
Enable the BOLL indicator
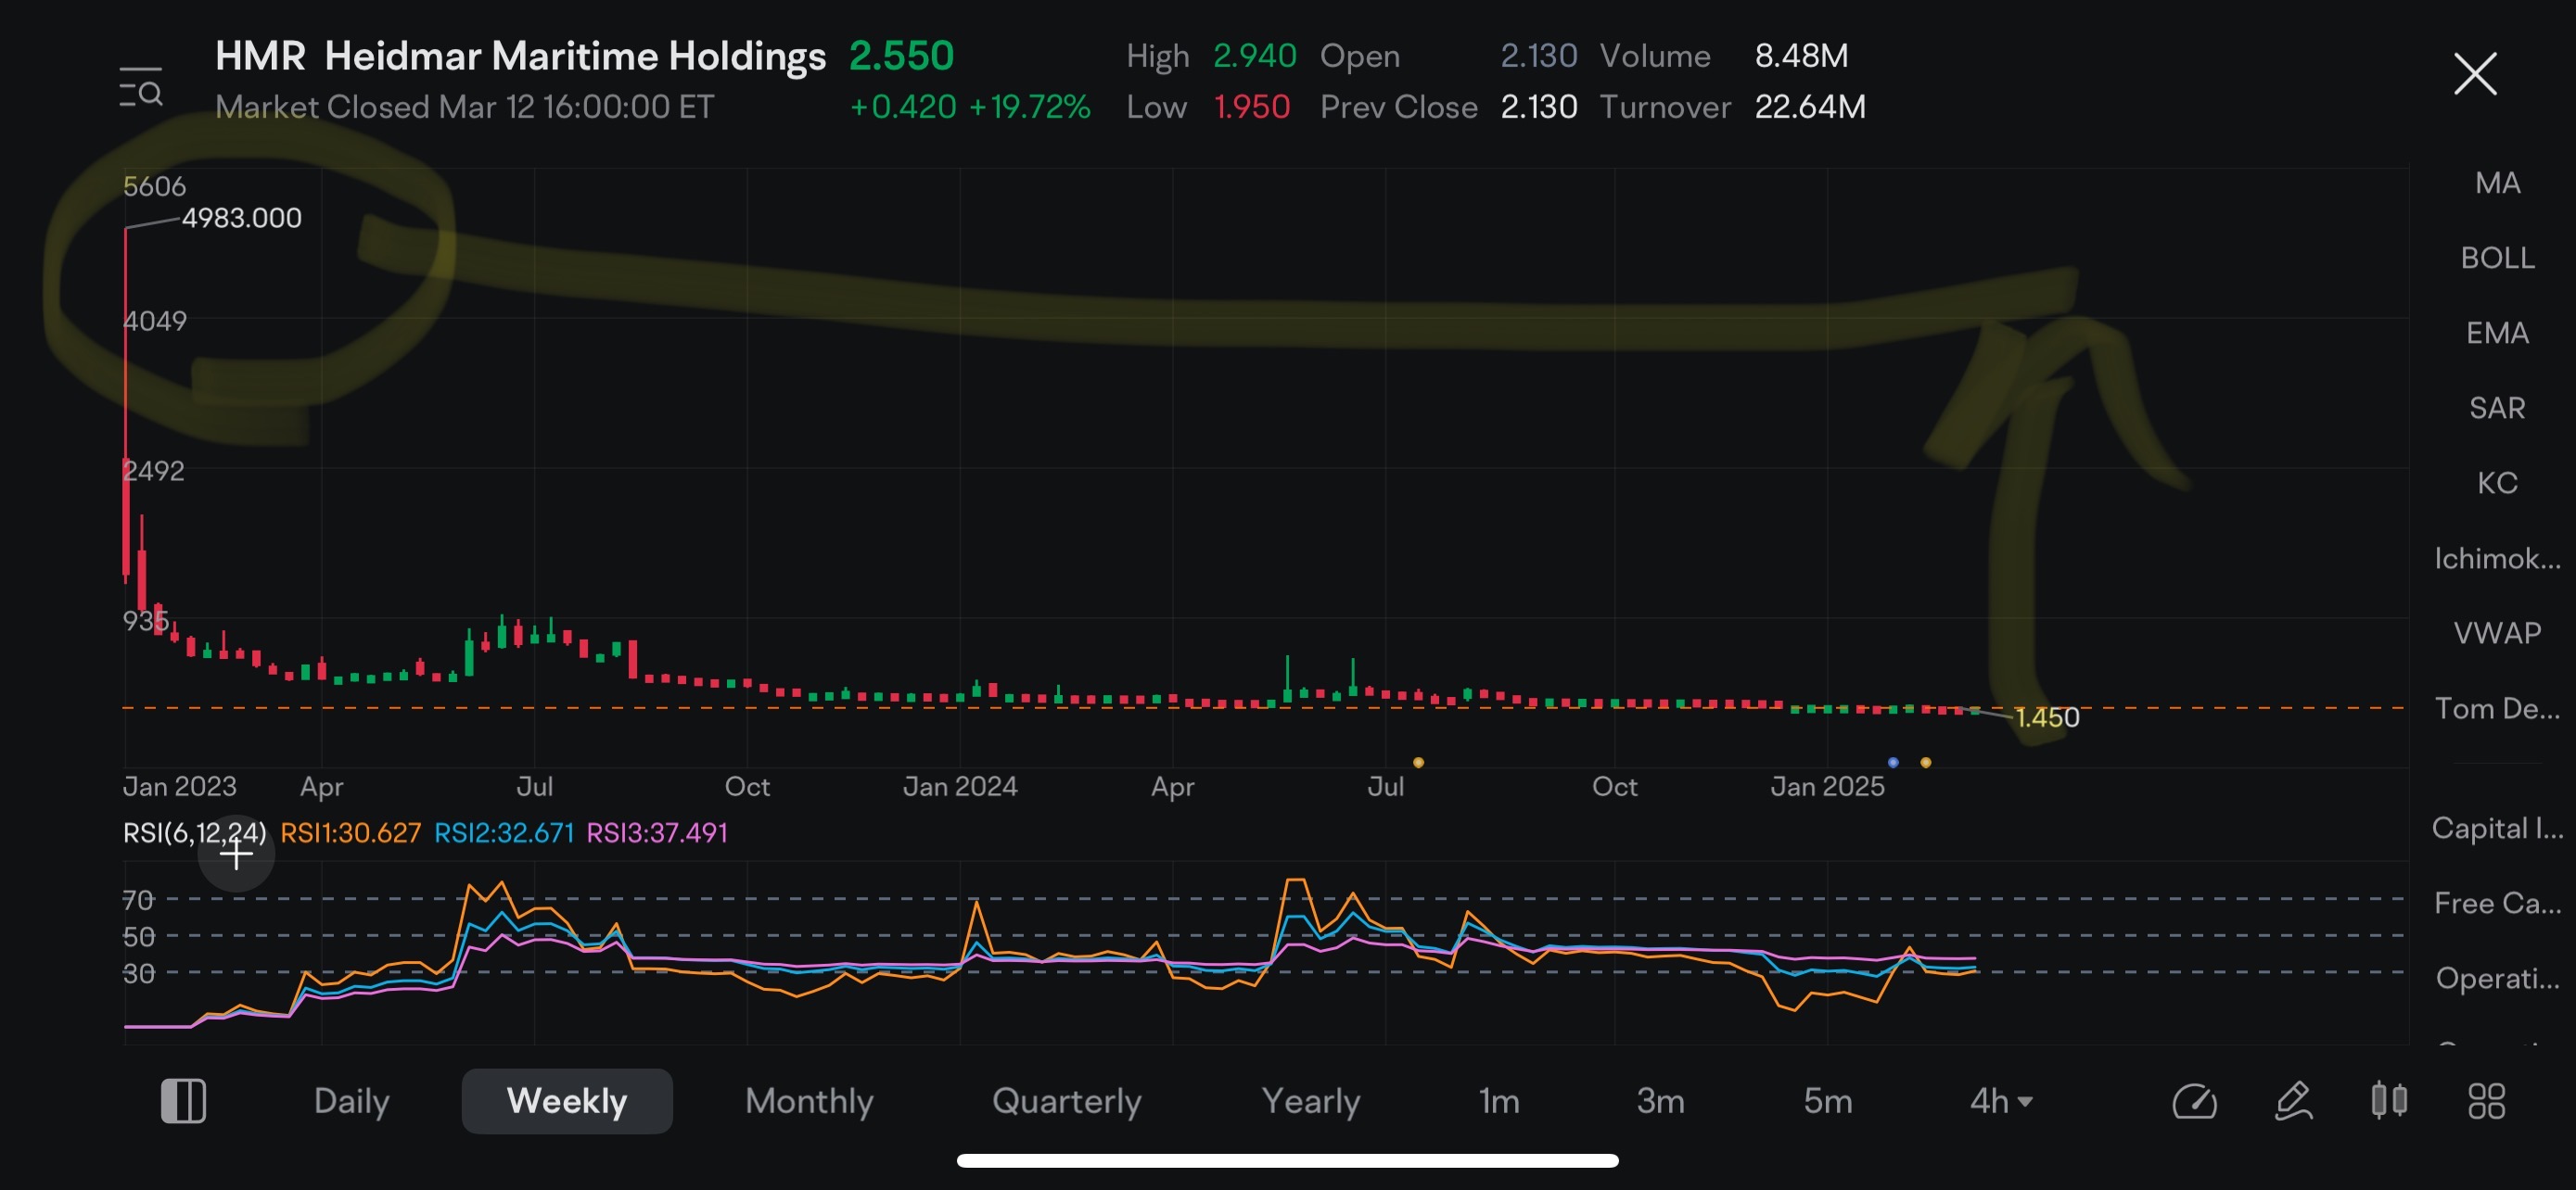coord(2497,258)
